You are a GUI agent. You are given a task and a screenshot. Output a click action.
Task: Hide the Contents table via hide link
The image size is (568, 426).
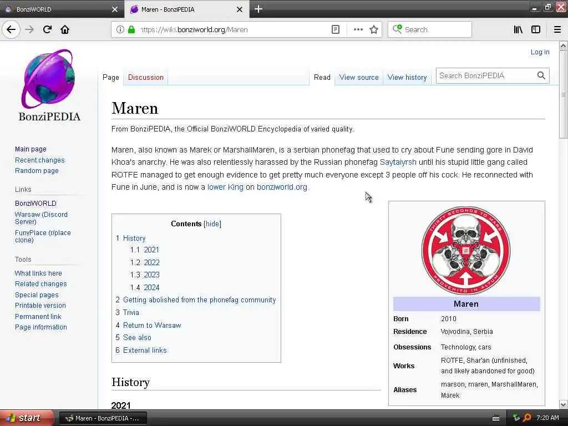pos(212,224)
